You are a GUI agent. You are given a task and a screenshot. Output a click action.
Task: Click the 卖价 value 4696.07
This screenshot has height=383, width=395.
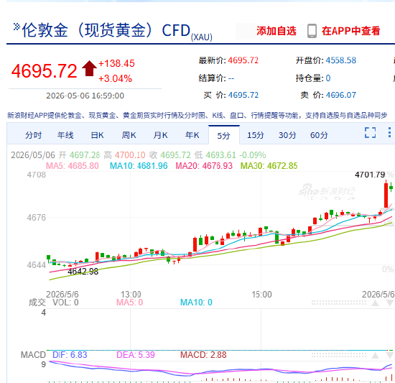tap(341, 95)
